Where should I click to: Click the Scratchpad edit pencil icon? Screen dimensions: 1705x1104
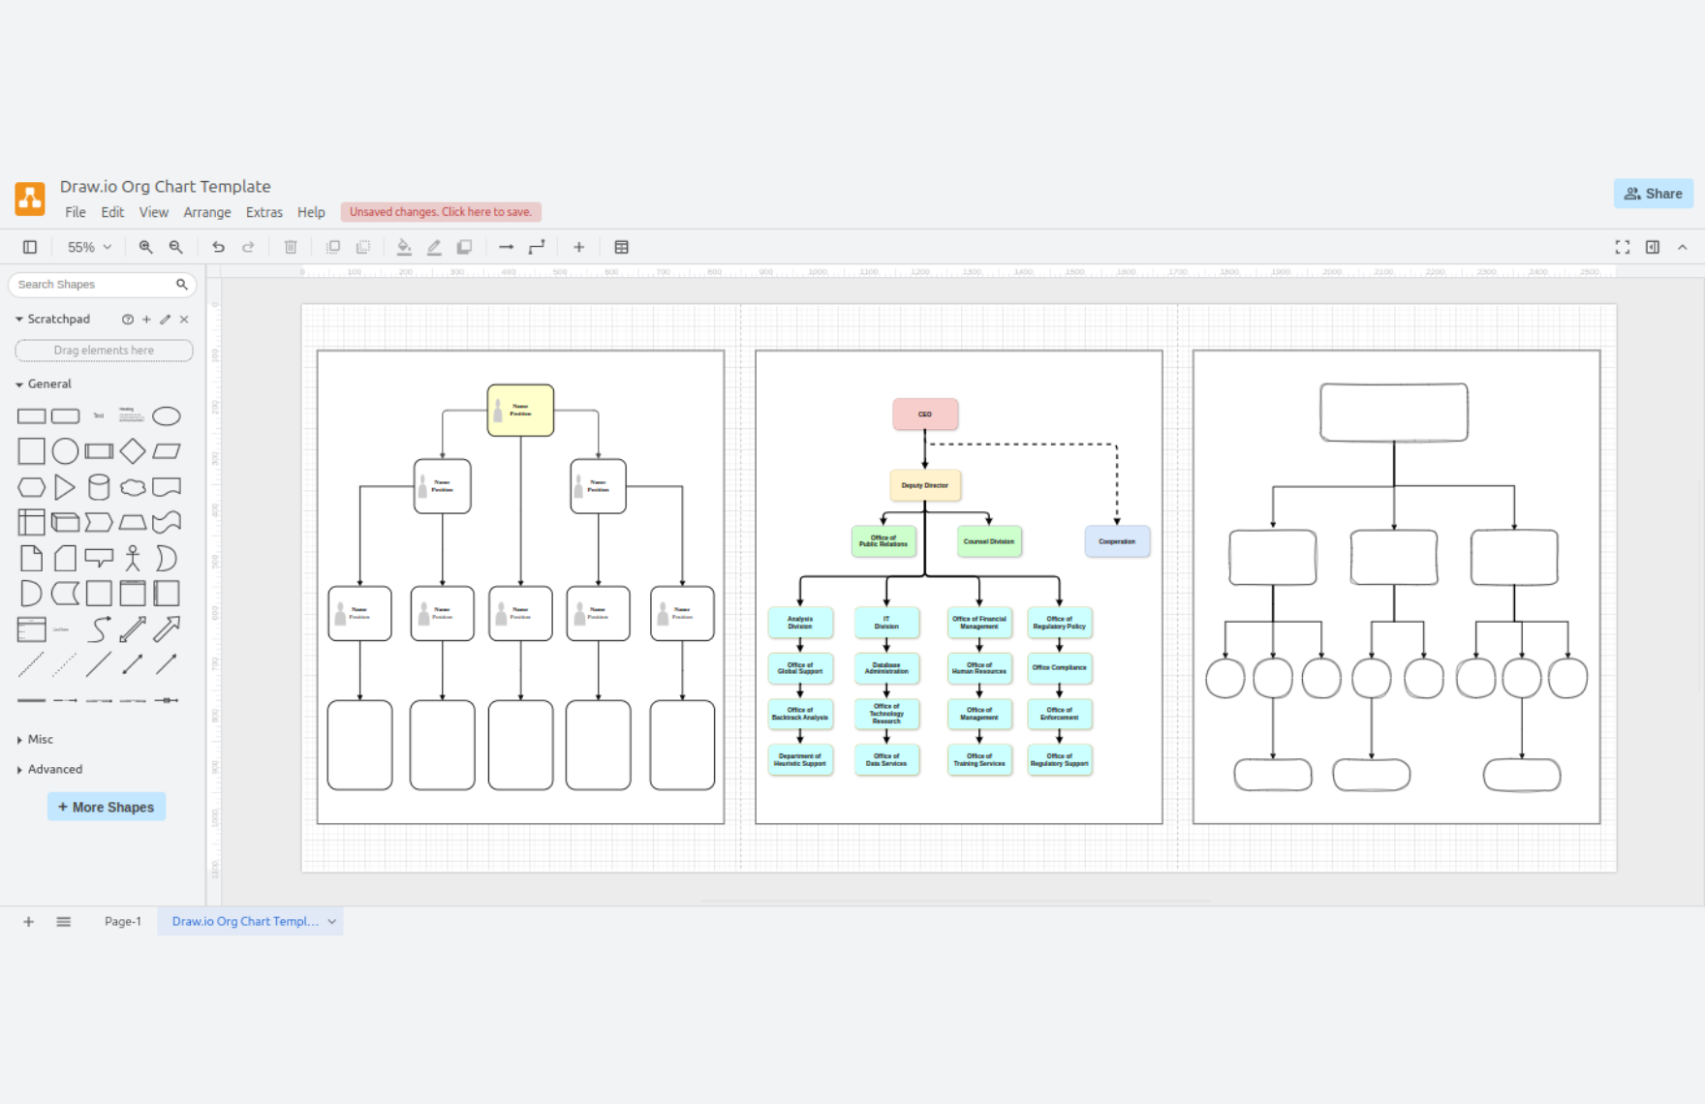click(166, 319)
